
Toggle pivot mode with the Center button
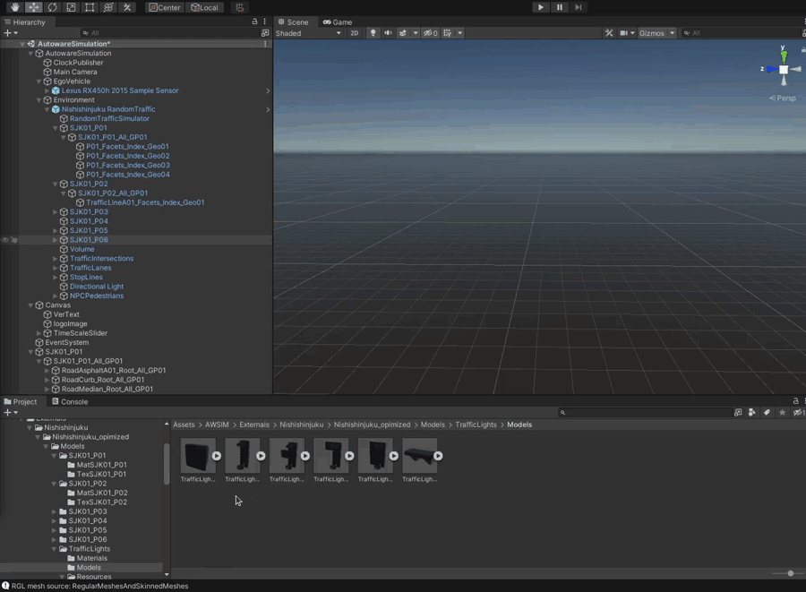165,7
